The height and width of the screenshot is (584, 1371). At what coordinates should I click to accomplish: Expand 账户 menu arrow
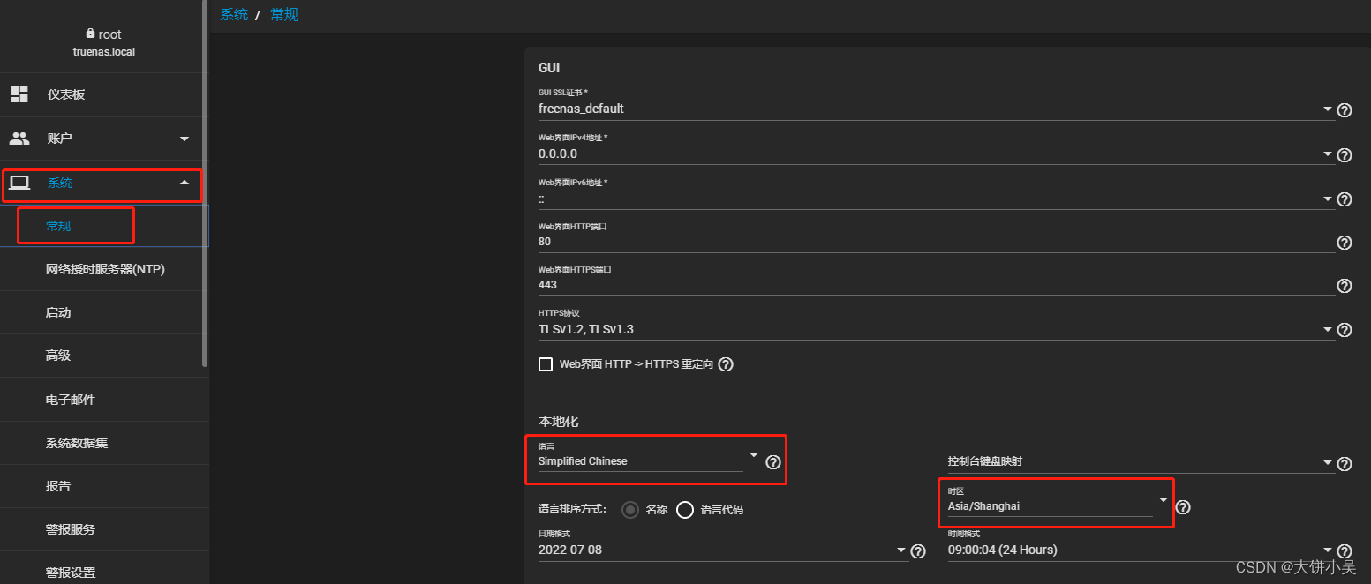[x=185, y=139]
